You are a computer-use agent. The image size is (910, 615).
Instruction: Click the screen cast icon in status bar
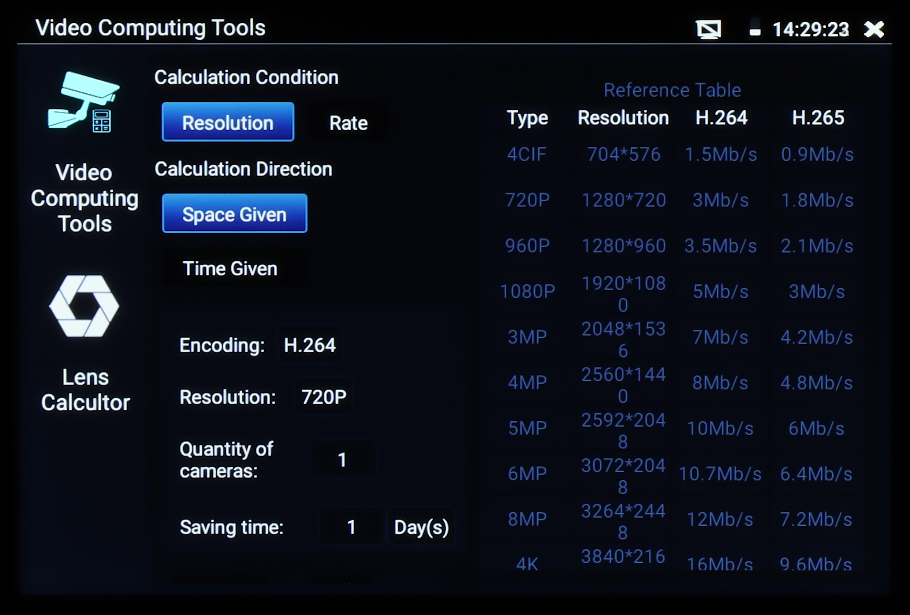708,29
